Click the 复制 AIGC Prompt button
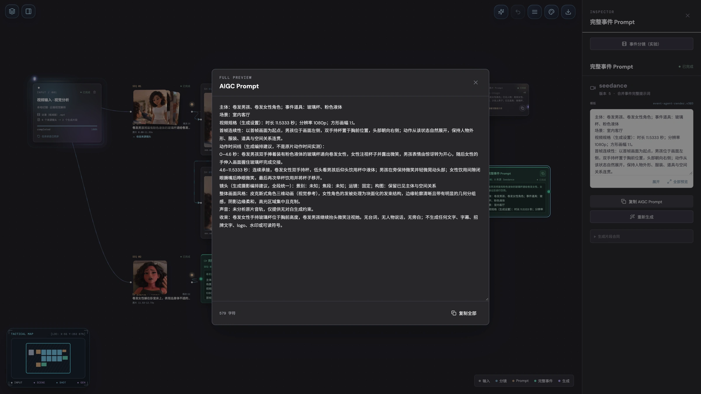 coord(641,202)
